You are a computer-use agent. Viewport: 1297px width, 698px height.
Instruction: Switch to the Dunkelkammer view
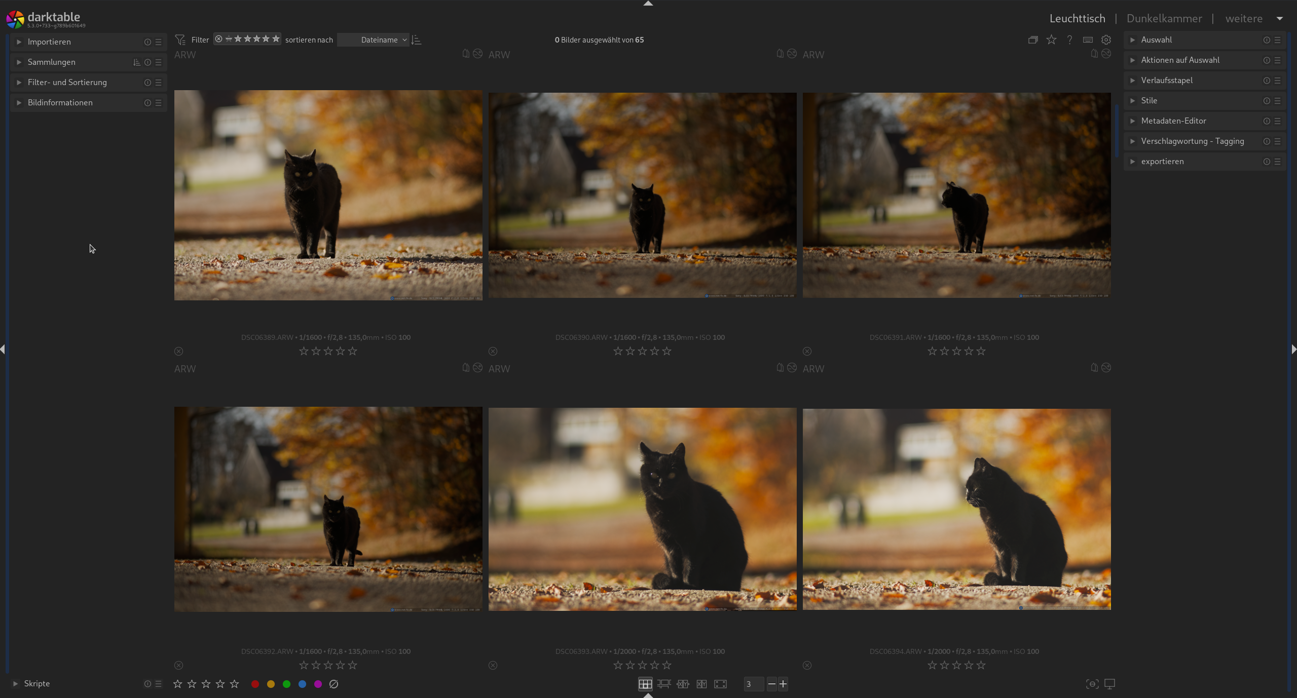[x=1164, y=18]
